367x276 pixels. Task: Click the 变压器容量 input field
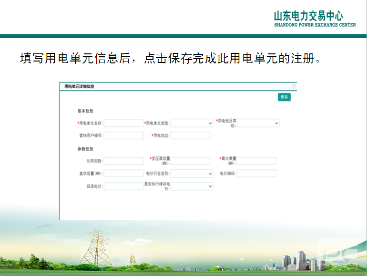(190, 161)
